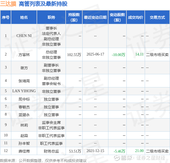Click CHEN NI's job titles cell
Screen dimensions: 170x163
[51, 36]
